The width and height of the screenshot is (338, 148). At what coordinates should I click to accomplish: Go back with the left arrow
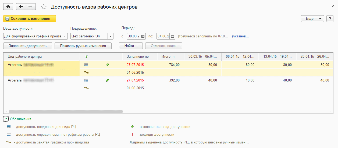(x=21, y=7)
